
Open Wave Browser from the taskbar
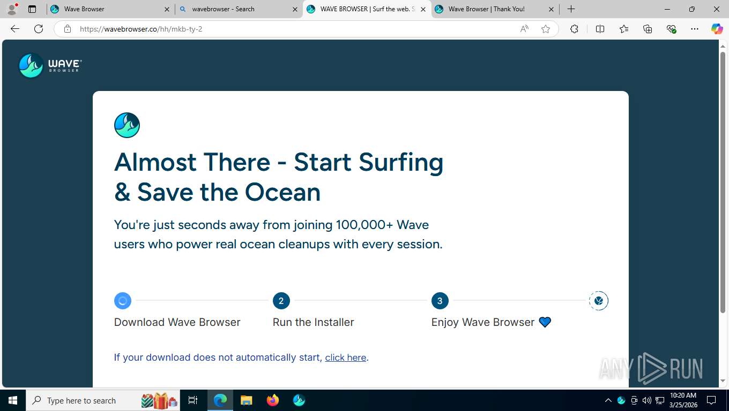pyautogui.click(x=299, y=400)
